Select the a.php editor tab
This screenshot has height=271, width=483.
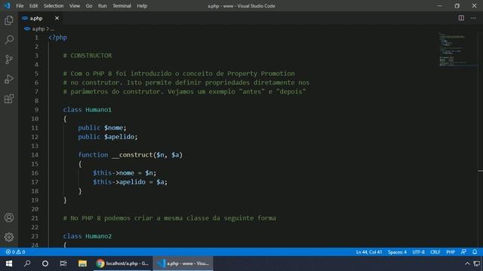pyautogui.click(x=41, y=18)
